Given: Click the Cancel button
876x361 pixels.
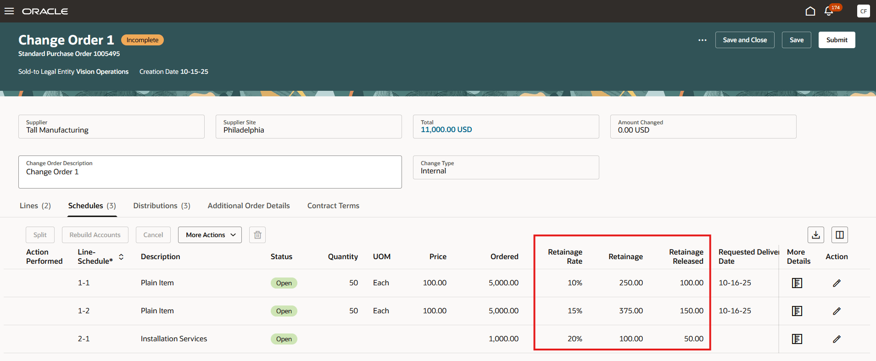Looking at the screenshot, I should click(x=153, y=235).
